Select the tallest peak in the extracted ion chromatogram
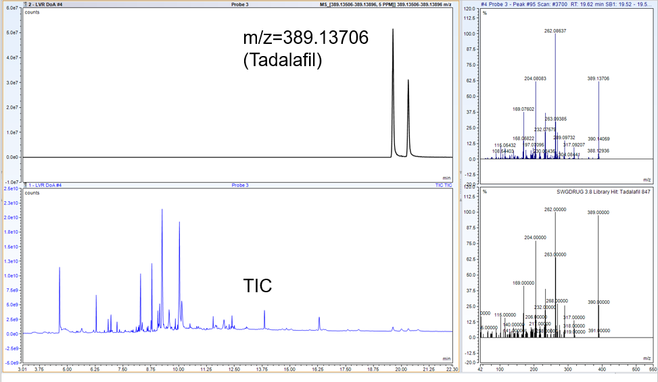The height and width of the screenshot is (382, 658). point(393,92)
